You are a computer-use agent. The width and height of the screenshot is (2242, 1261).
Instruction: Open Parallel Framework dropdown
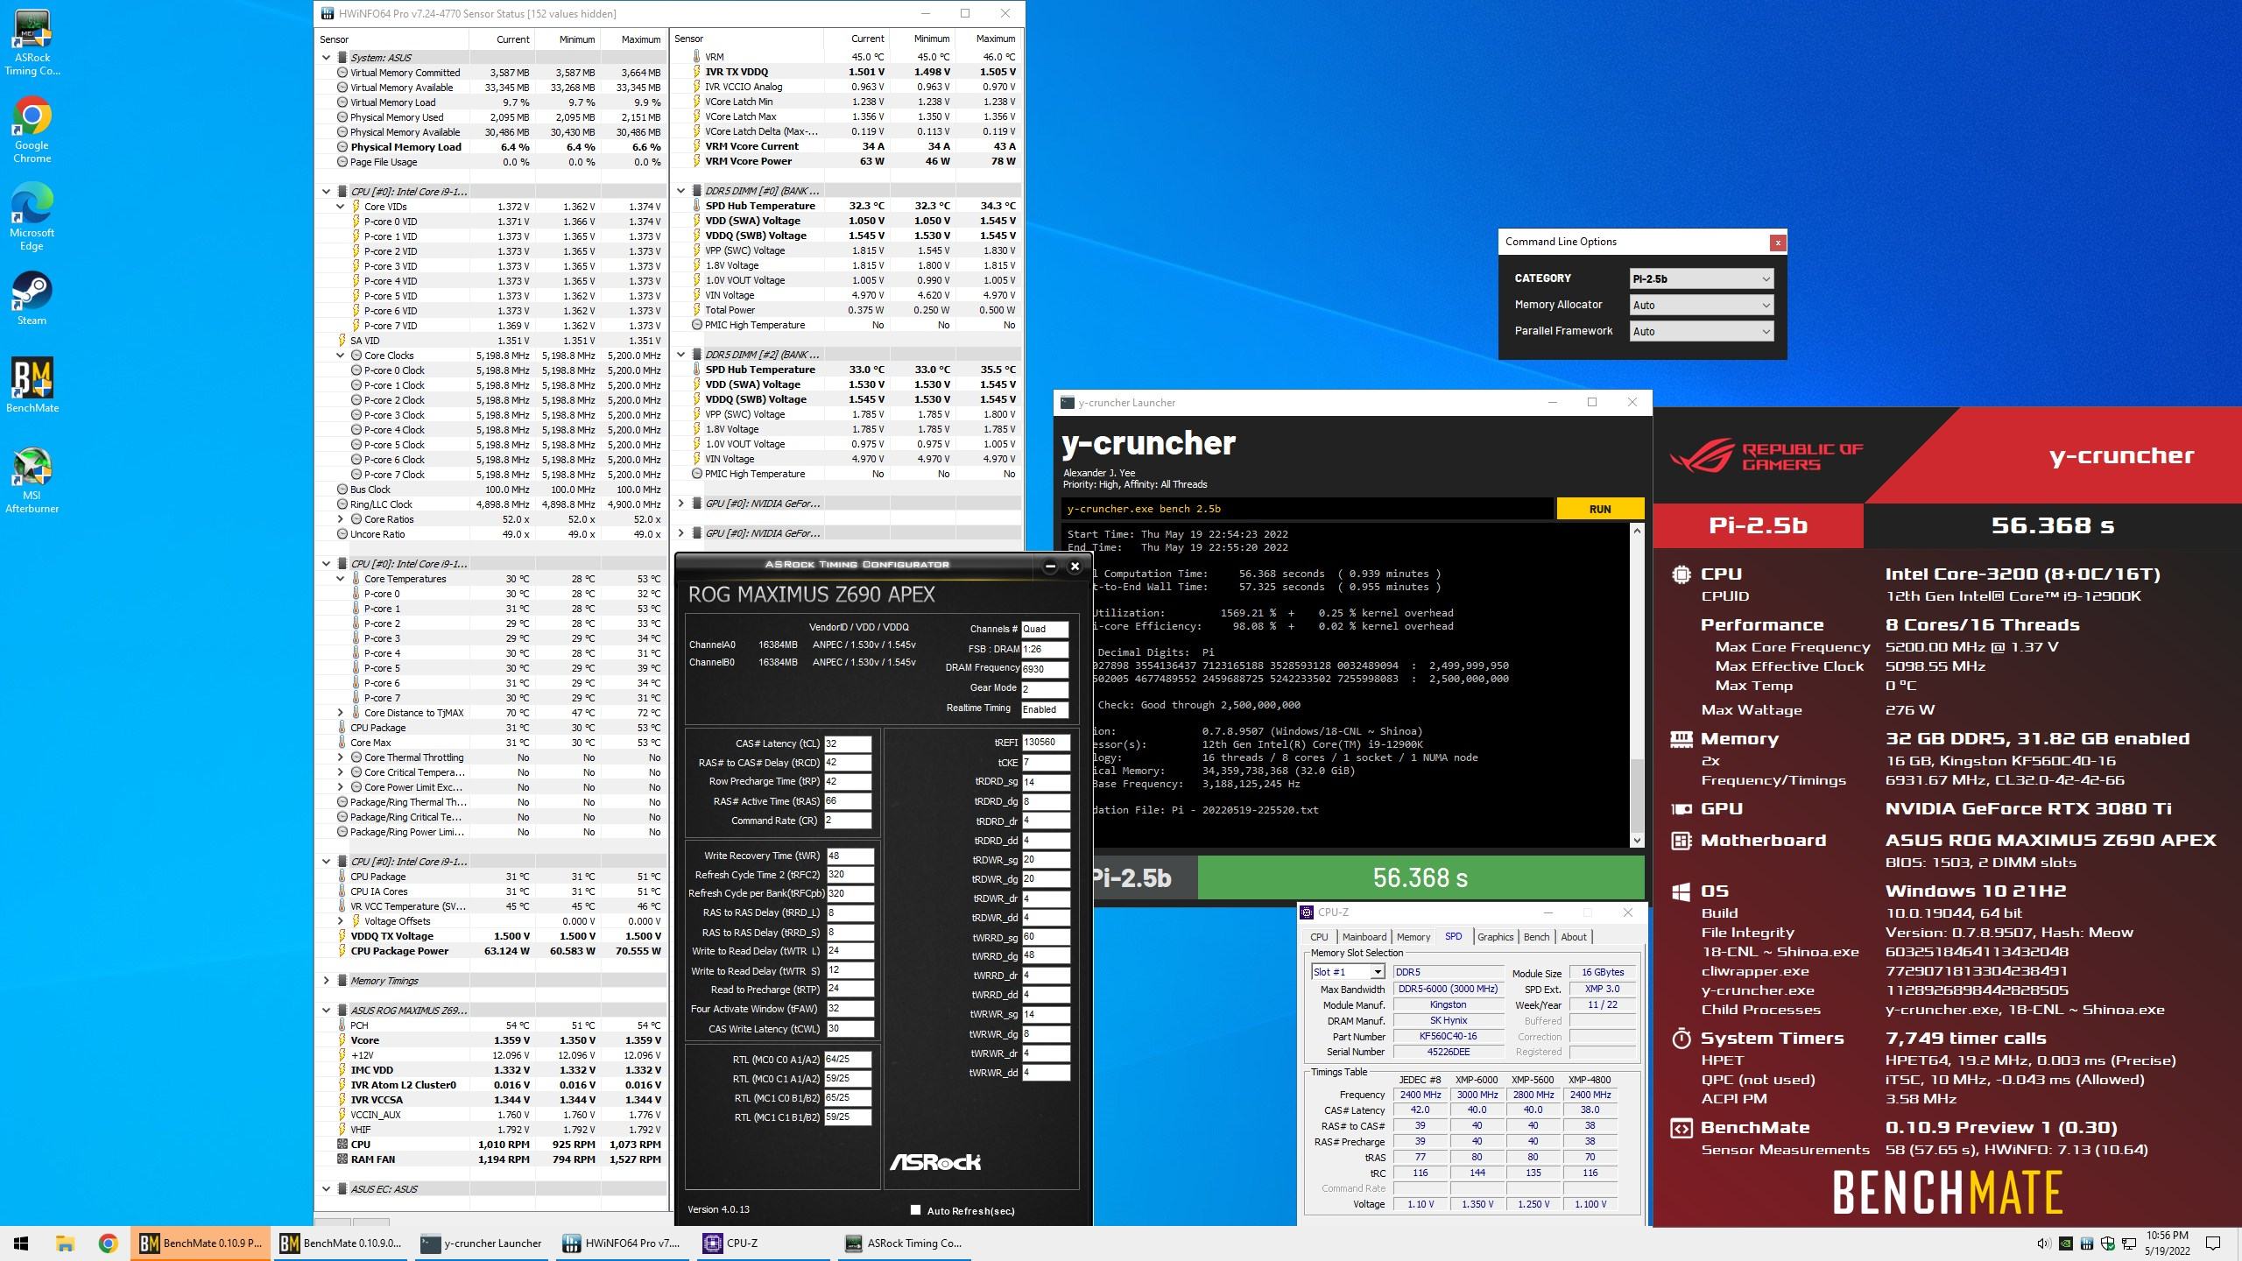[x=1702, y=331]
